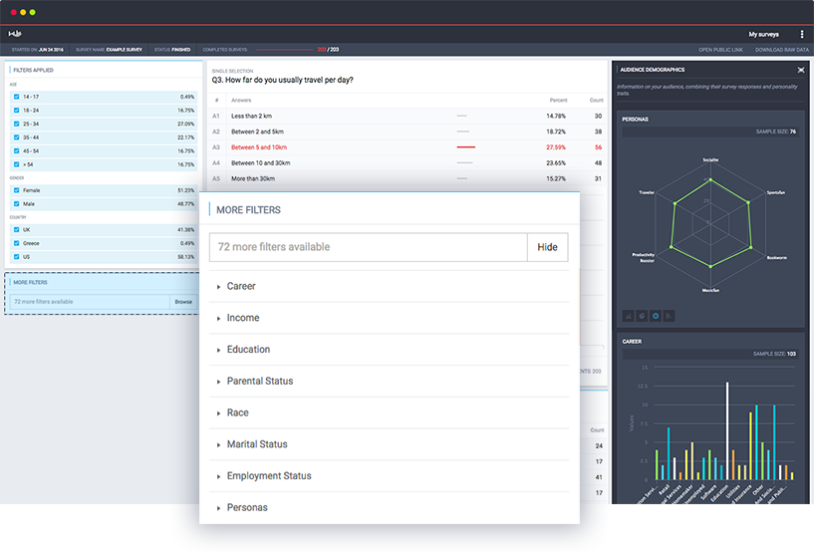This screenshot has width=814, height=553.
Task: Click the Musicfan label on radar chart
Action: click(710, 290)
